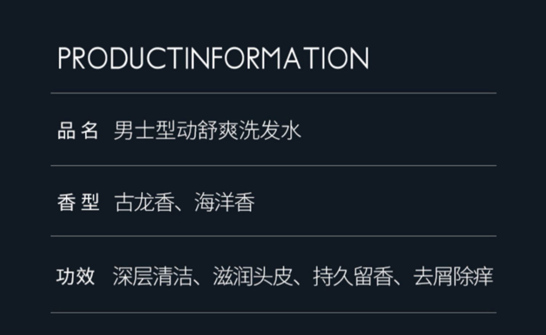This screenshot has height=335, width=546.
Task: Click the 去屑除痒 benefit text
Action: 453,276
